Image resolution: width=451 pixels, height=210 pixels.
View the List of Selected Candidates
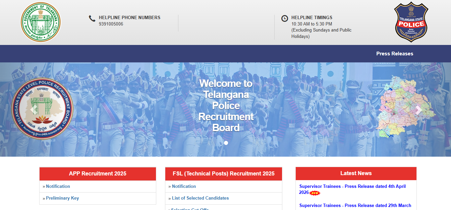click(200, 198)
